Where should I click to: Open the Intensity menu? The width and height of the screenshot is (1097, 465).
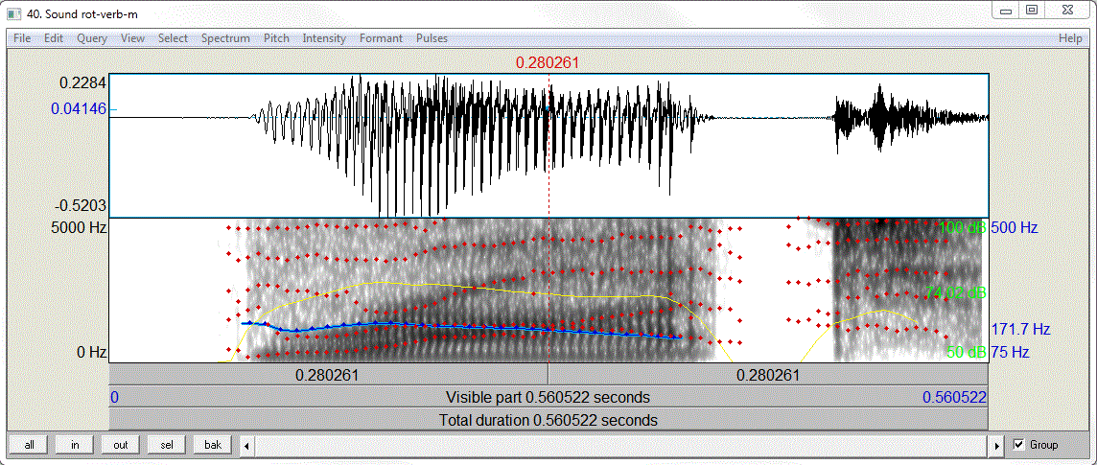pos(324,38)
